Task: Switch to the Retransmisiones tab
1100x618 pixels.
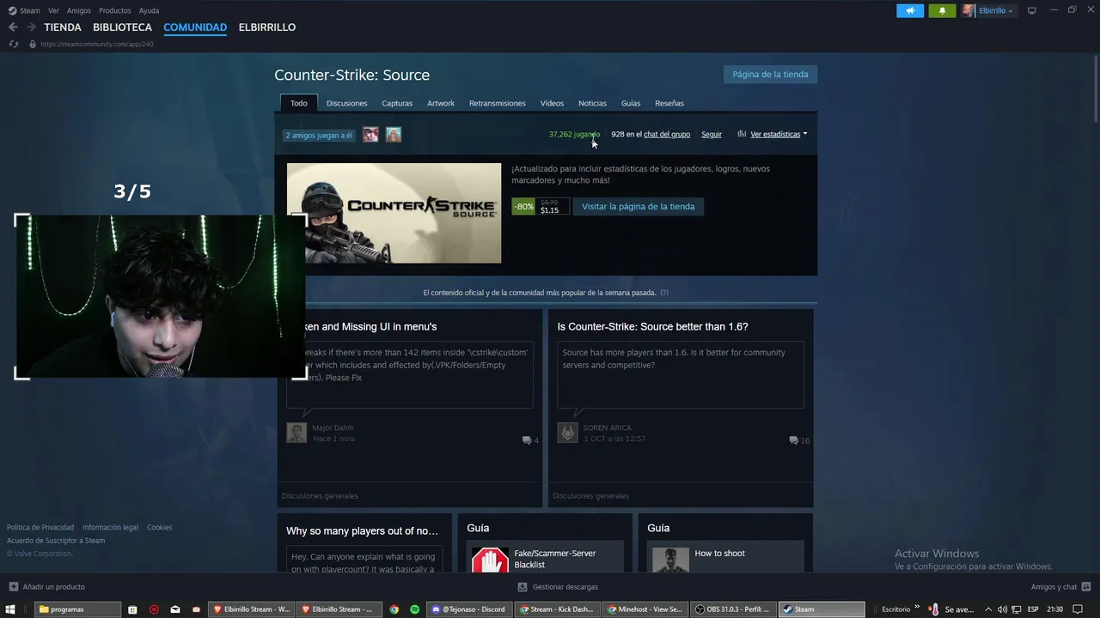Action: point(498,103)
